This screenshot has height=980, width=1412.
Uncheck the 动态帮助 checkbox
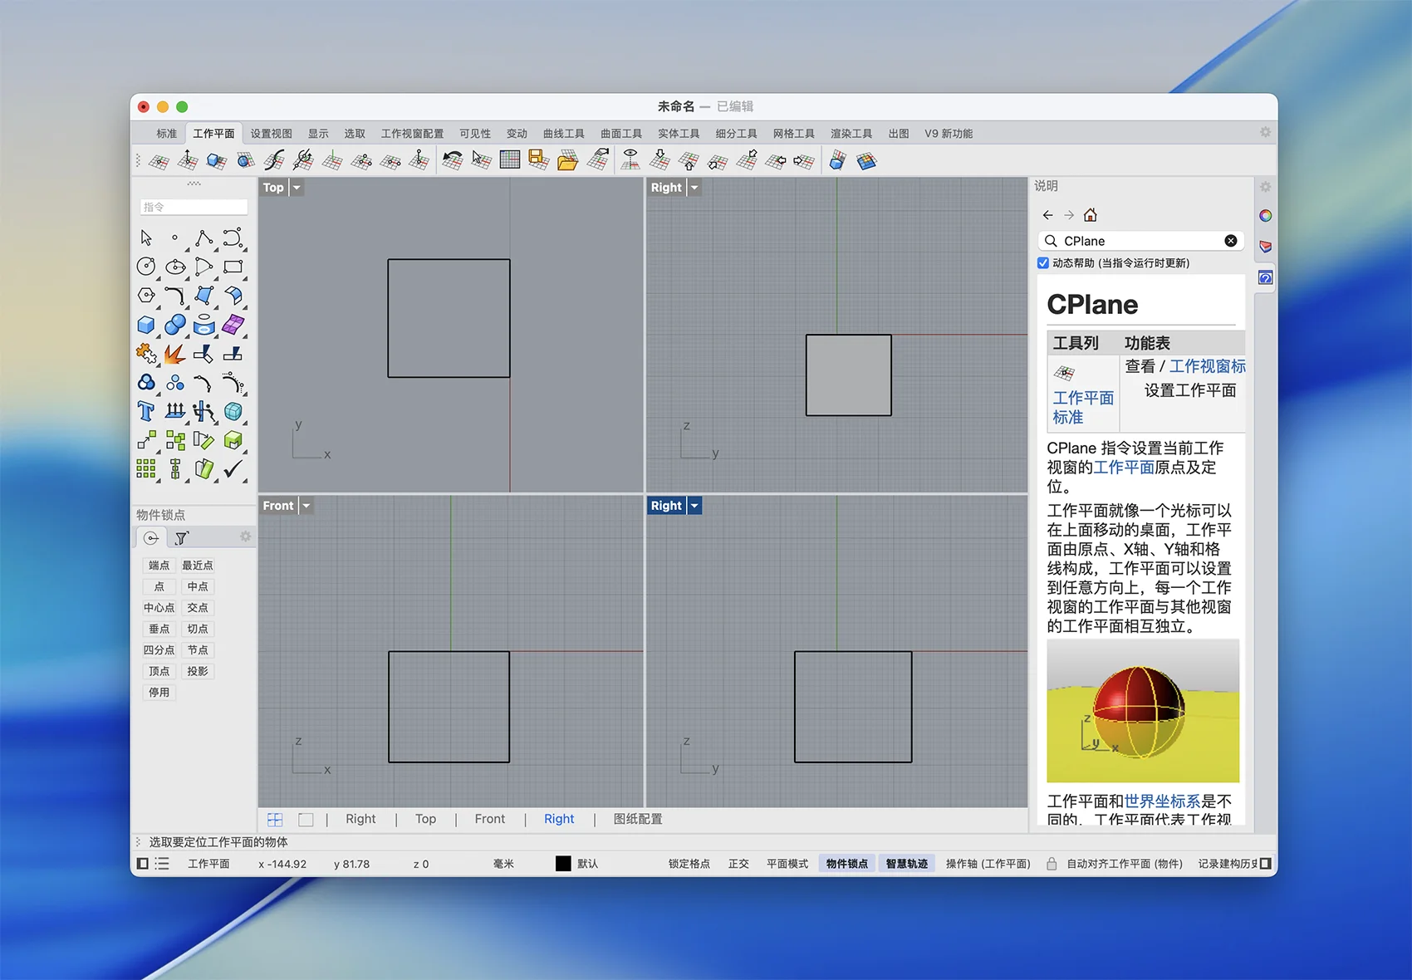(1043, 263)
